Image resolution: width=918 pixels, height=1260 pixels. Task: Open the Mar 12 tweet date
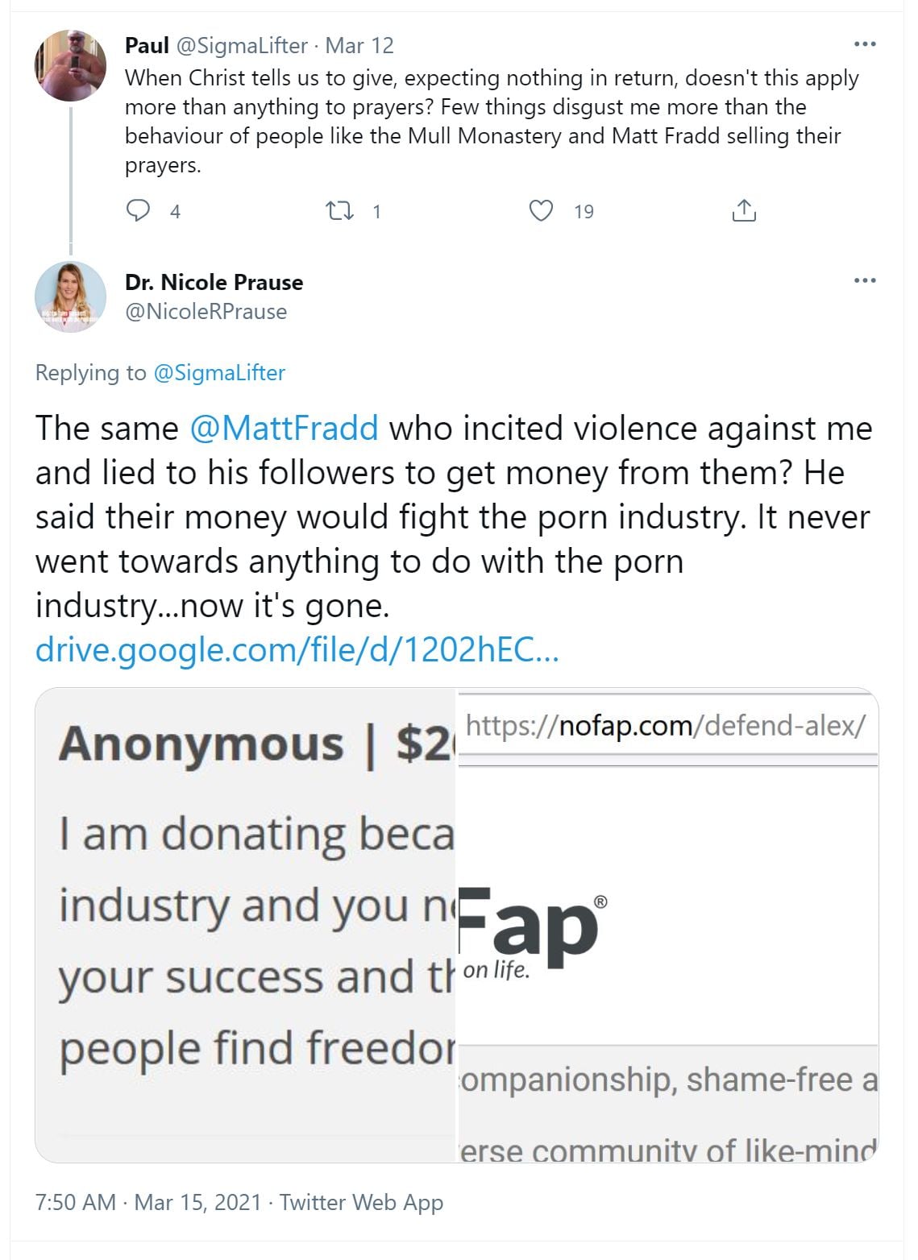pos(359,46)
